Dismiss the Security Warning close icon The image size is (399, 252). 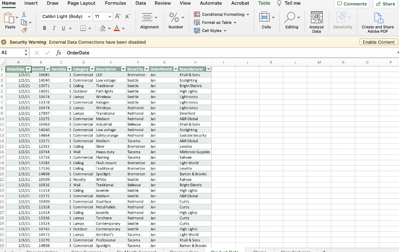click(4, 42)
